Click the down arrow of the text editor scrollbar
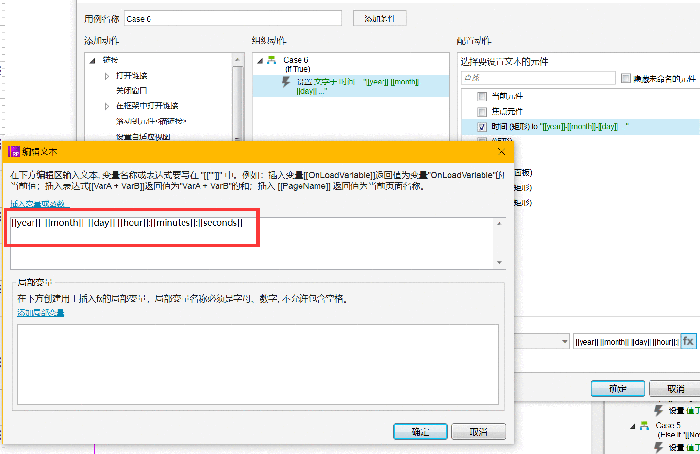The image size is (700, 454). (x=499, y=263)
